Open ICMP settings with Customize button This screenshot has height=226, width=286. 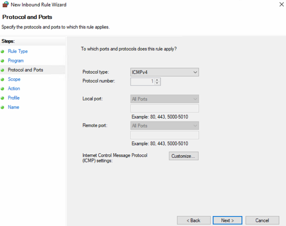[x=183, y=156]
